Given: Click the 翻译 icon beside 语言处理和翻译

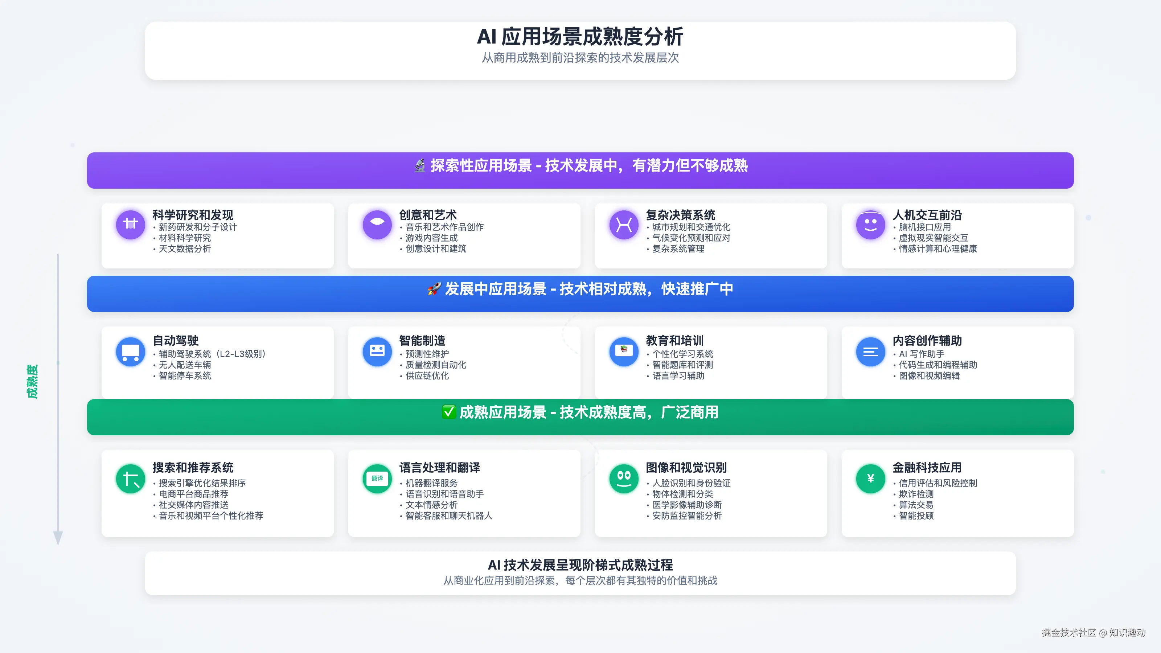Looking at the screenshot, I should pyautogui.click(x=377, y=479).
